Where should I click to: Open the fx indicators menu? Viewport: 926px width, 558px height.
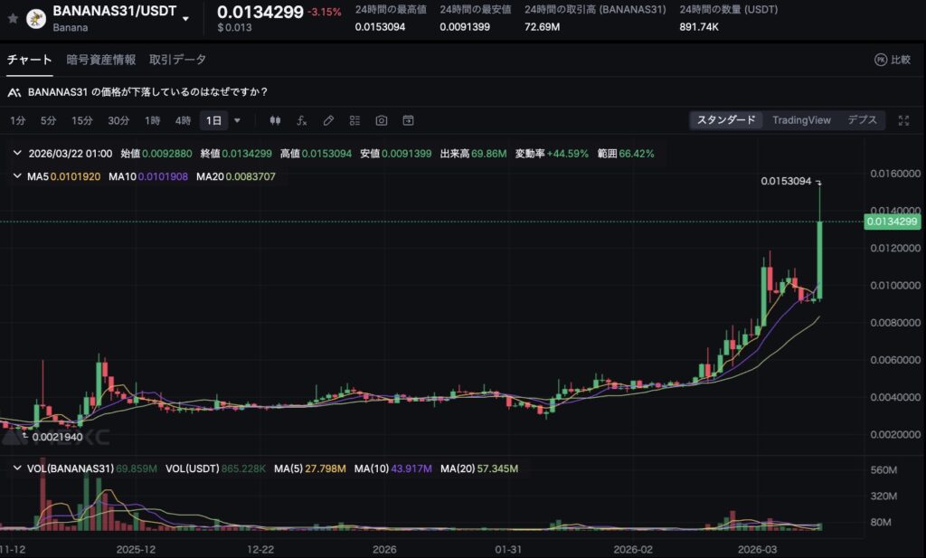(302, 120)
